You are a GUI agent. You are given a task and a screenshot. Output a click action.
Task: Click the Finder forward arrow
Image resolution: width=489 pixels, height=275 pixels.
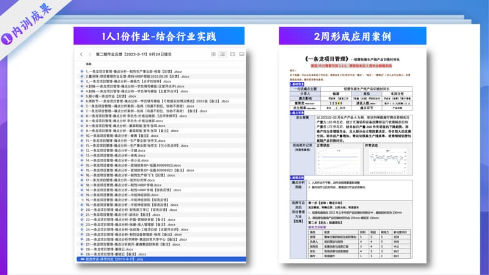89,54
